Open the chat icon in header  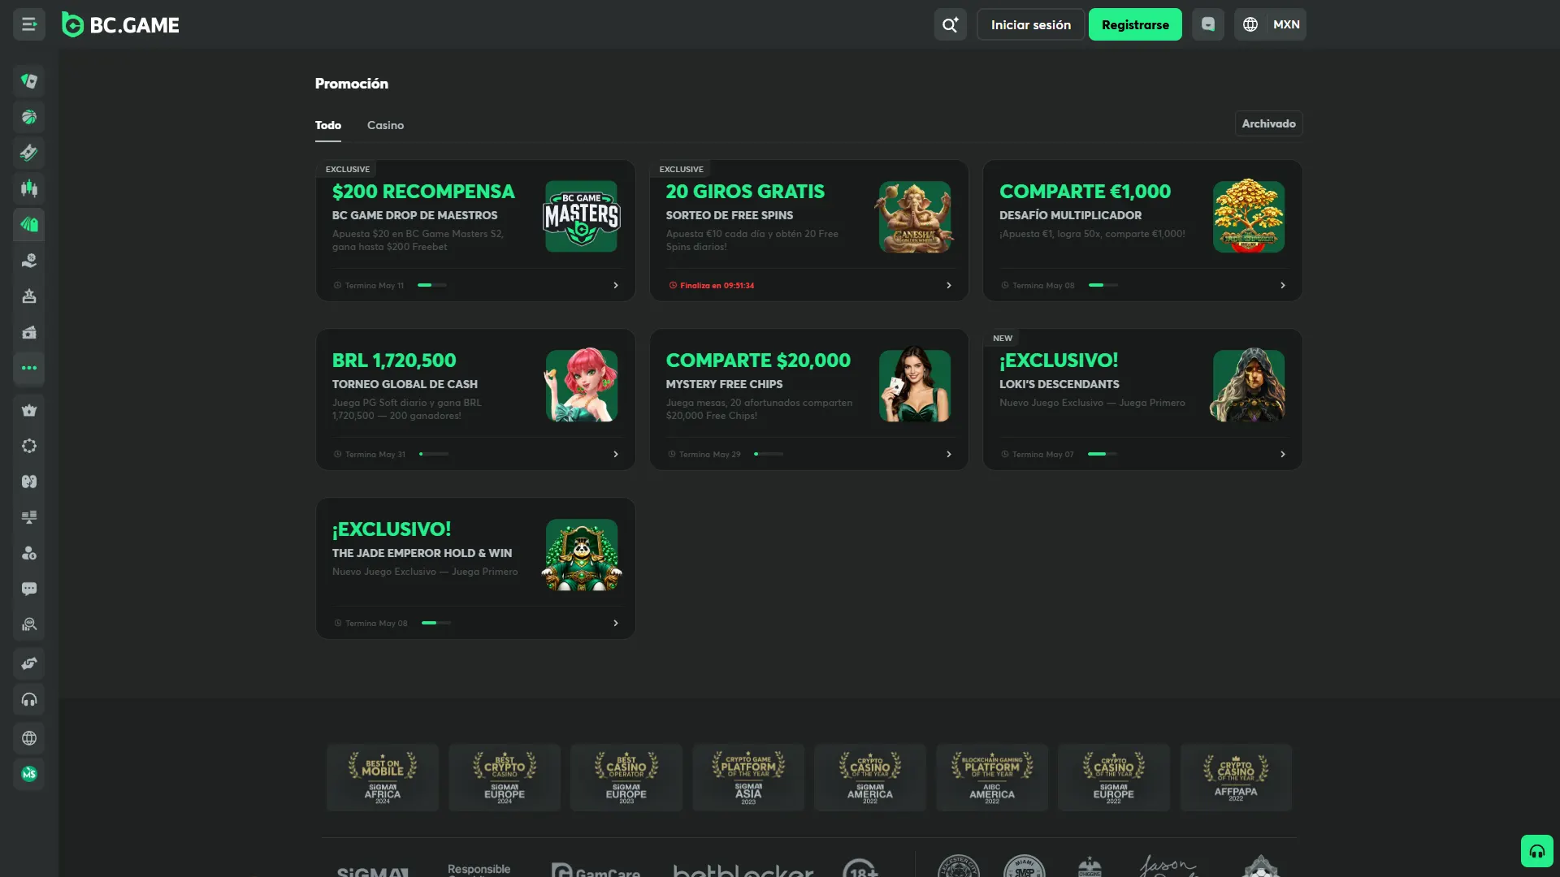(x=1208, y=24)
